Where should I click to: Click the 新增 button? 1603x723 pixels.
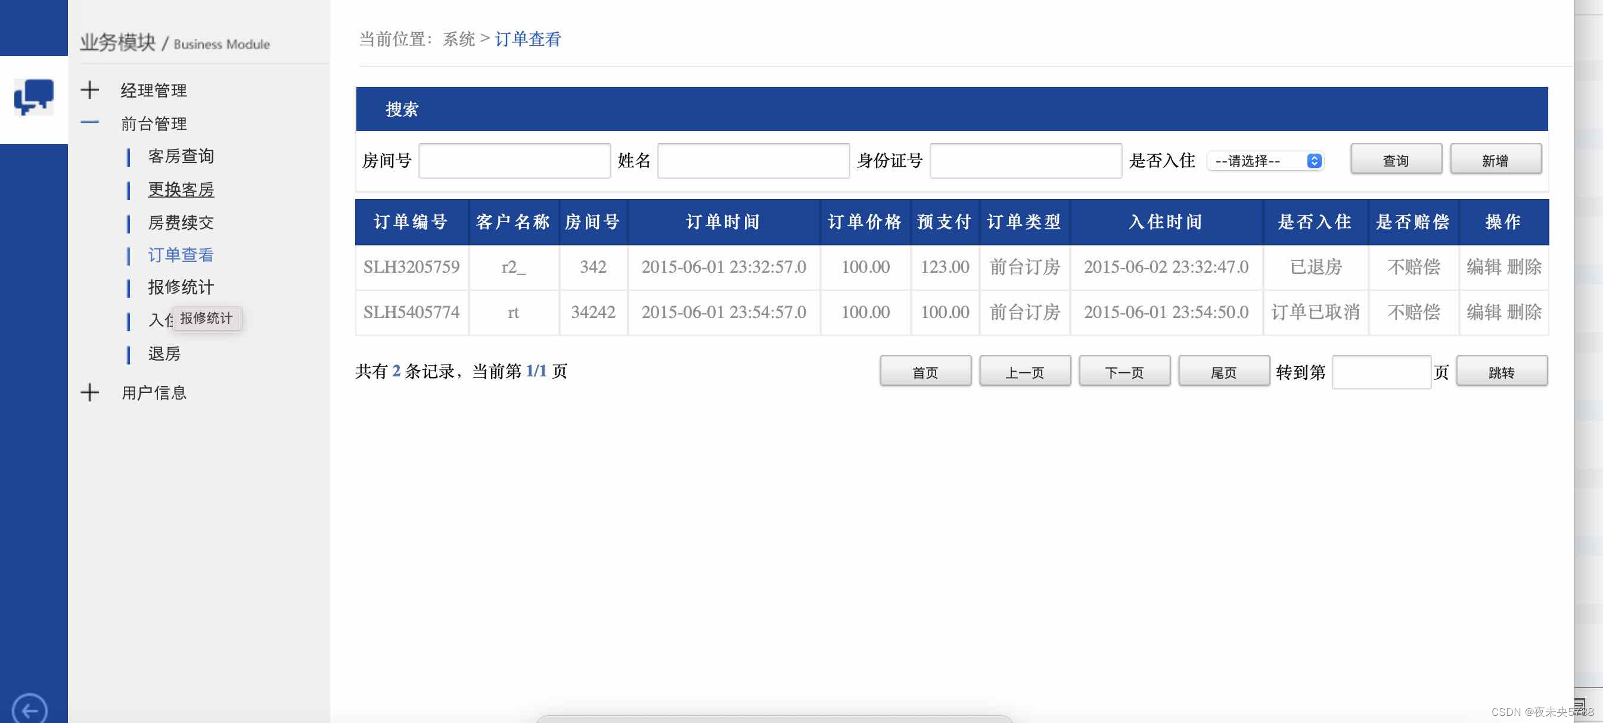(1495, 160)
